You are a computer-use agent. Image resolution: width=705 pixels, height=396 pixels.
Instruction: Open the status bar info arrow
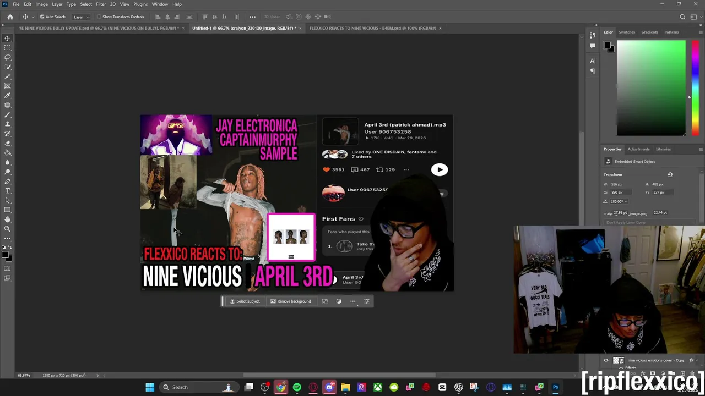coord(97,375)
